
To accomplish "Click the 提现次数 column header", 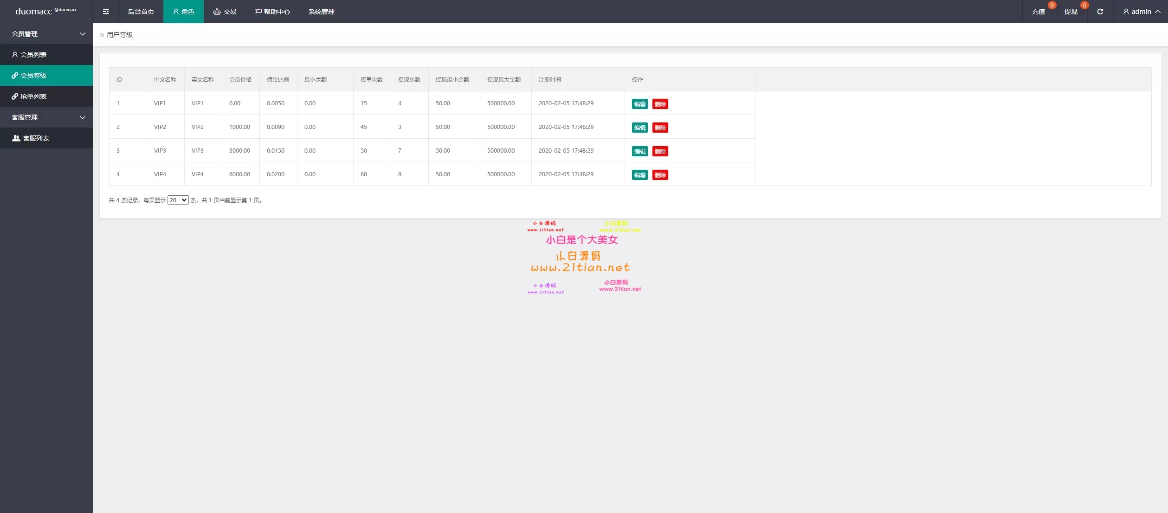I will click(x=409, y=80).
